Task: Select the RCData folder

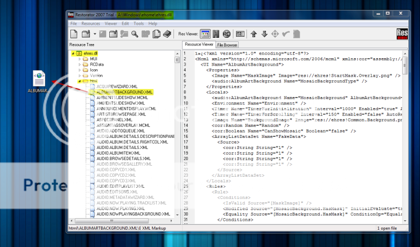Action: pyautogui.click(x=97, y=65)
